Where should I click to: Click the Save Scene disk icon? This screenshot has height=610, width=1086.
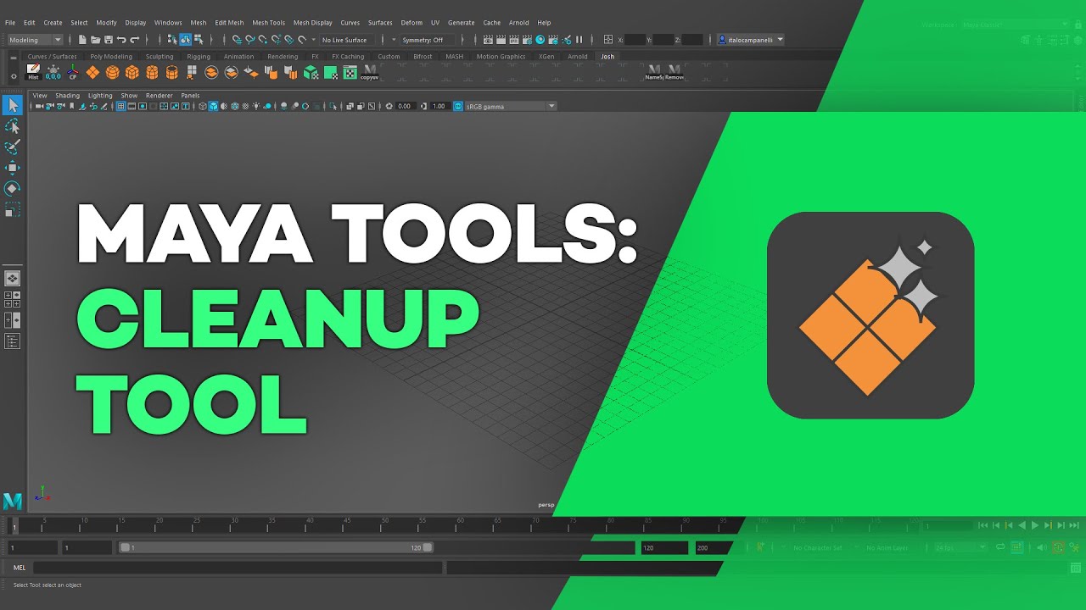(109, 40)
